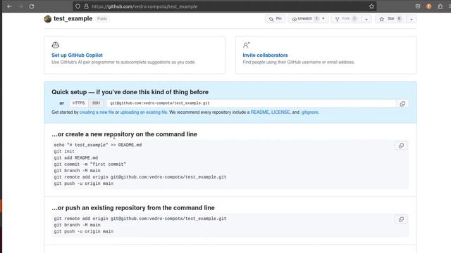Switch clone URL to HTTPS
The image size is (451, 253).
[78, 103]
